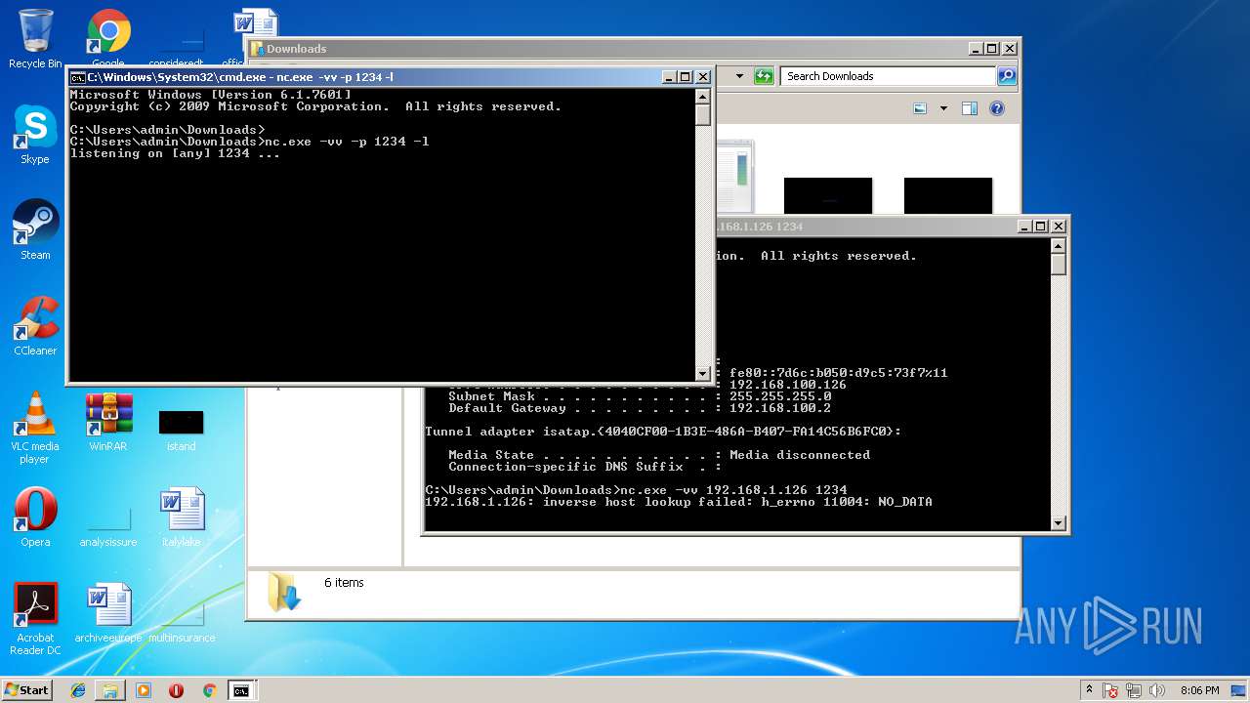Toggle the preview pane in Downloads

click(x=970, y=108)
